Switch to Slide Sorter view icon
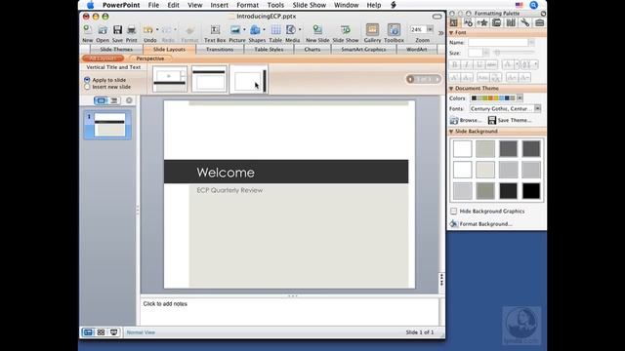The width and height of the screenshot is (625, 351). [x=101, y=332]
